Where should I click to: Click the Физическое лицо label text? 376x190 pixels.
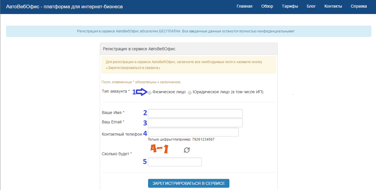[x=169, y=92]
